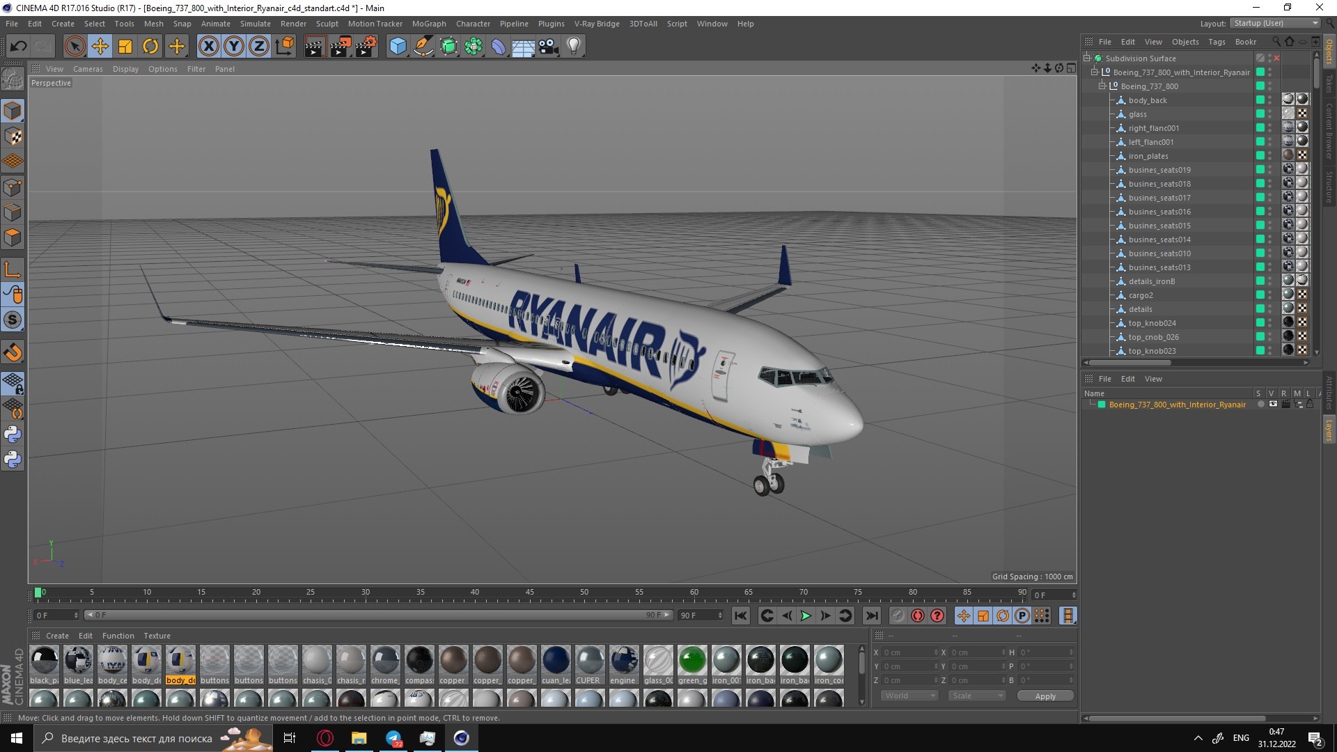Screen dimensions: 1337x752
Task: Open the Scale coordinate mode dropdown
Action: [977, 696]
